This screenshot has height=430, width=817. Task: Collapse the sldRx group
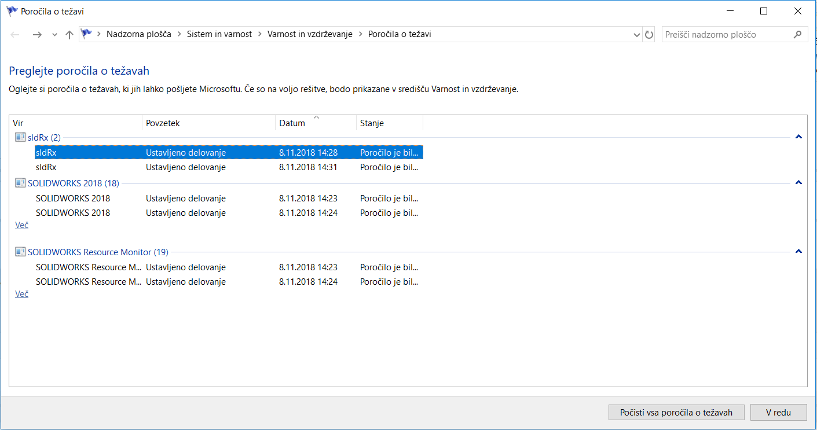pyautogui.click(x=798, y=137)
